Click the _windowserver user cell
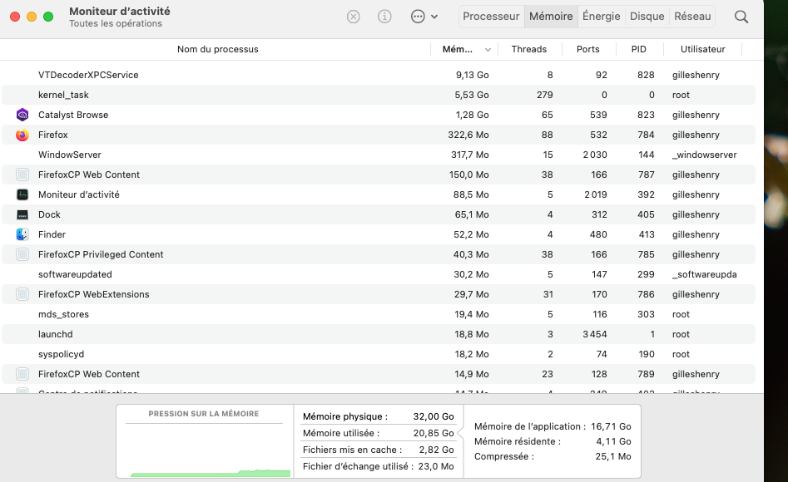The image size is (788, 482). coord(705,155)
